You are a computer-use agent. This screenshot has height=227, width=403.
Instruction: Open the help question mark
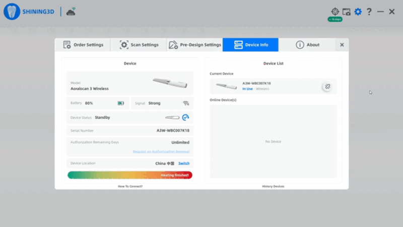[369, 12]
